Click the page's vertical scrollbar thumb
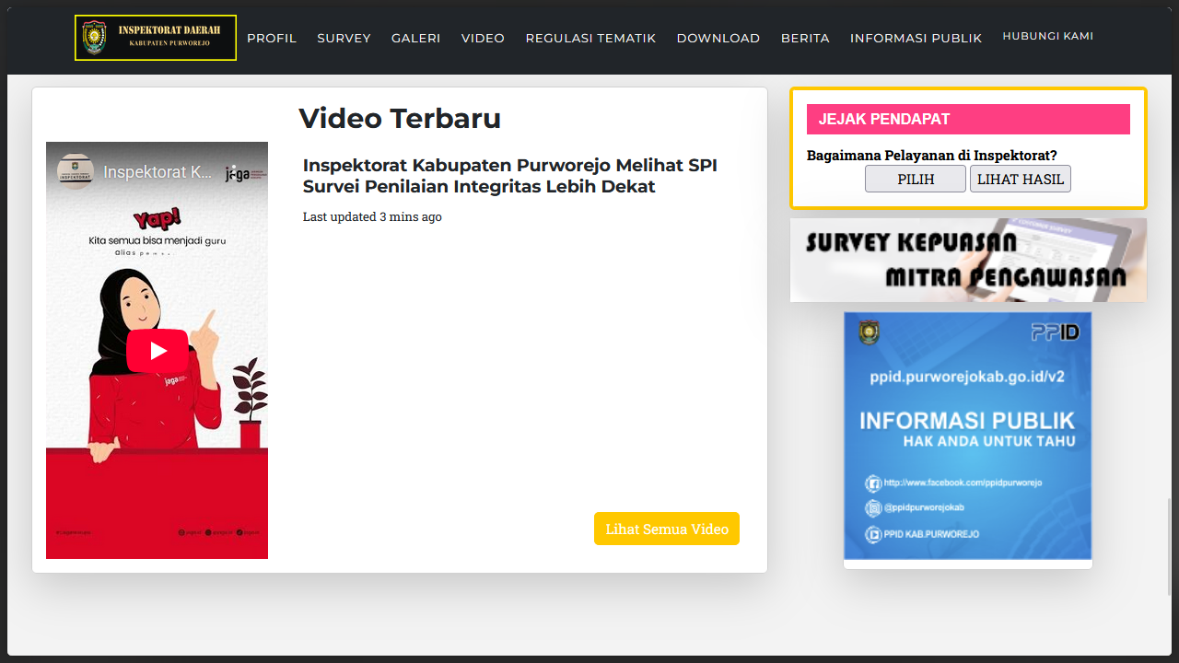Viewport: 1179px width, 663px height. (1171, 546)
